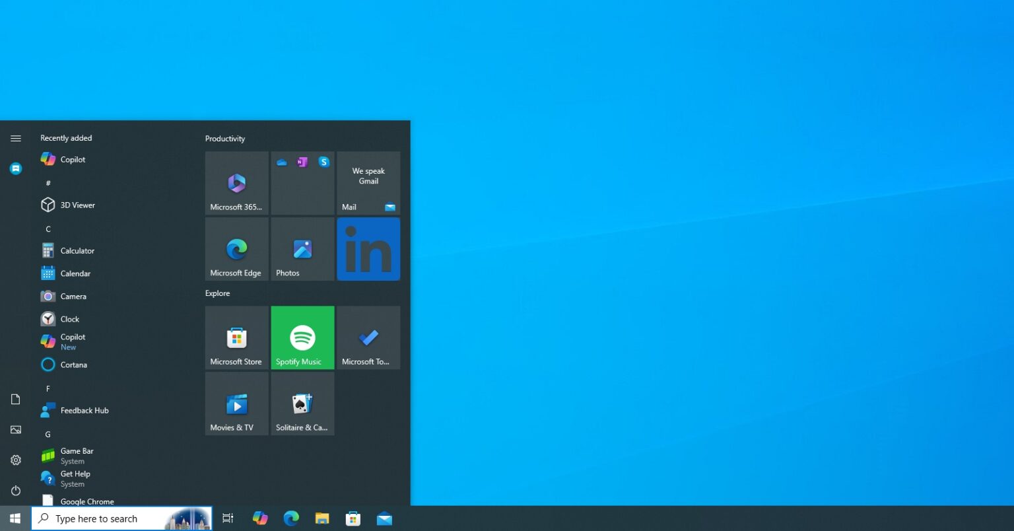Open the LinkedIn tile
This screenshot has width=1014, height=531.
(368, 249)
